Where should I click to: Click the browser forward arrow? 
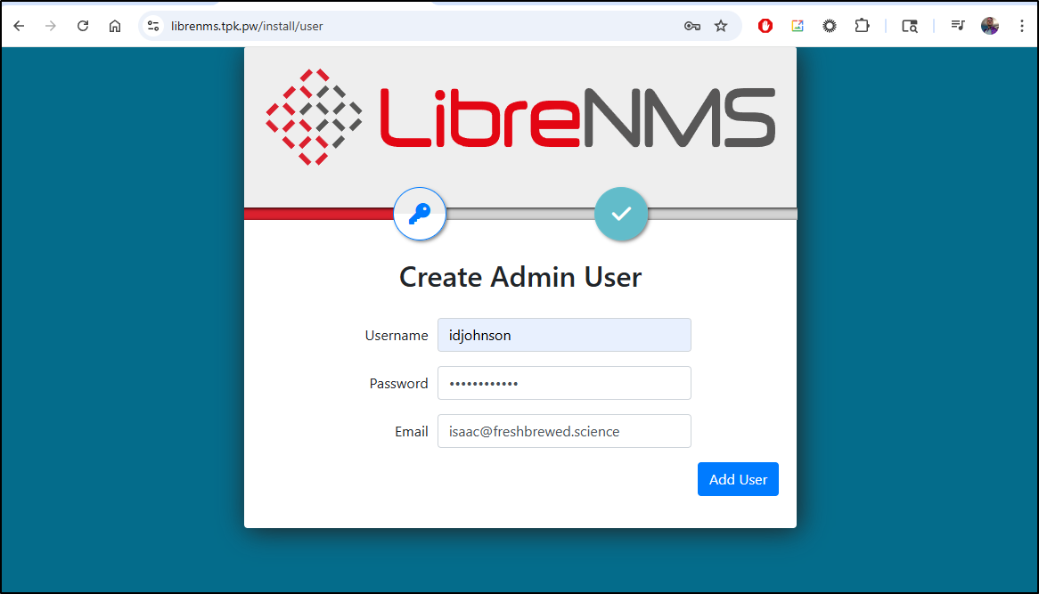51,26
